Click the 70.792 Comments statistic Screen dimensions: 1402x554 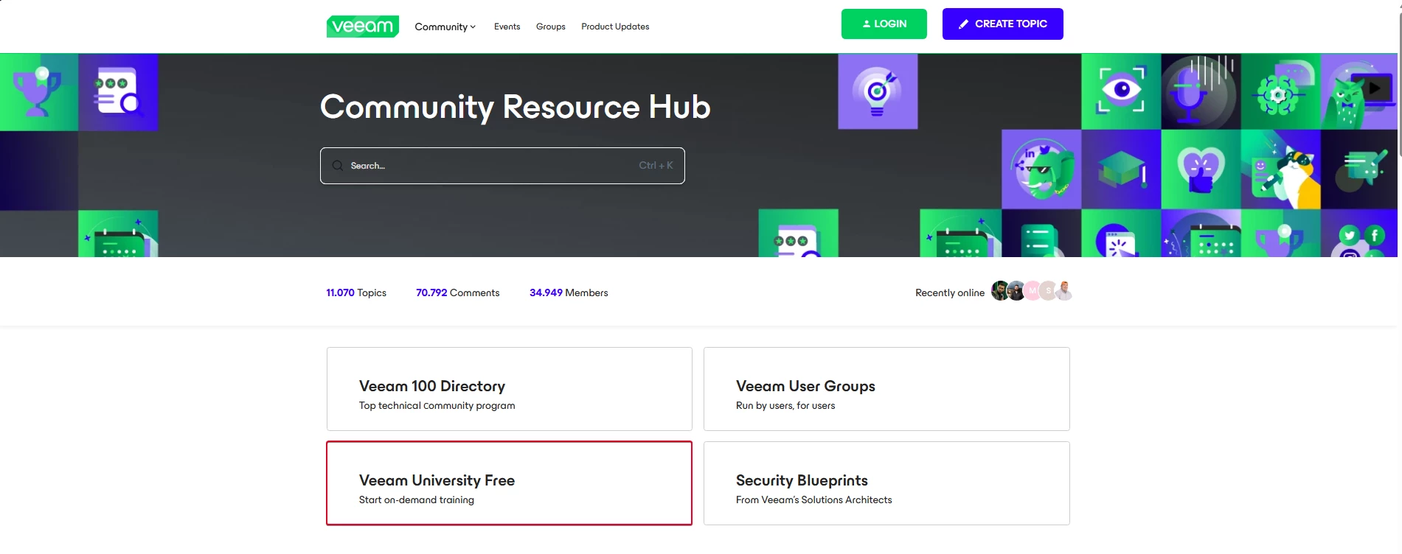(457, 292)
